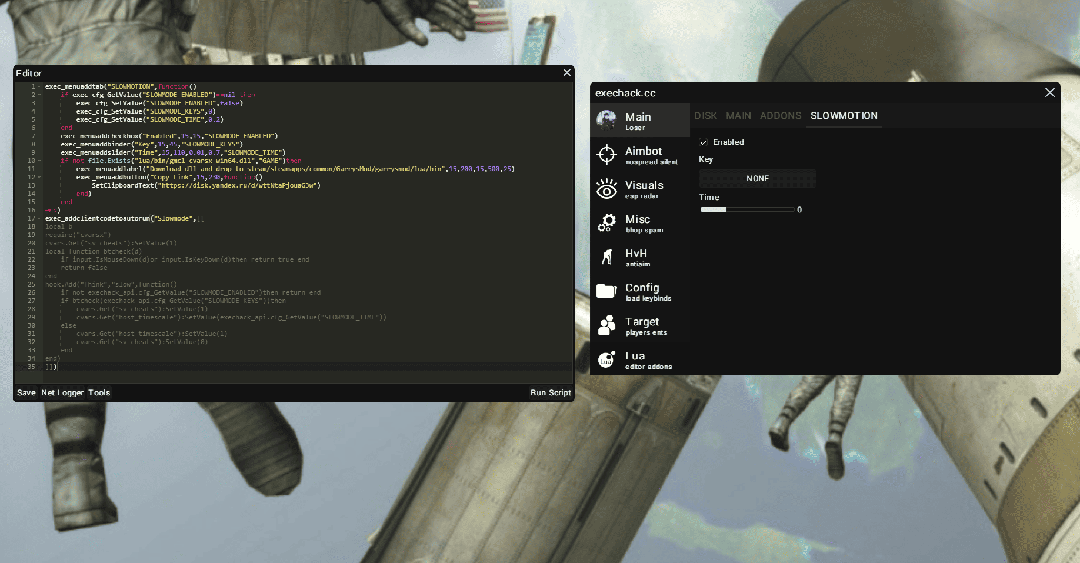Switch to the DISK tab
1080x563 pixels.
pyautogui.click(x=705, y=116)
